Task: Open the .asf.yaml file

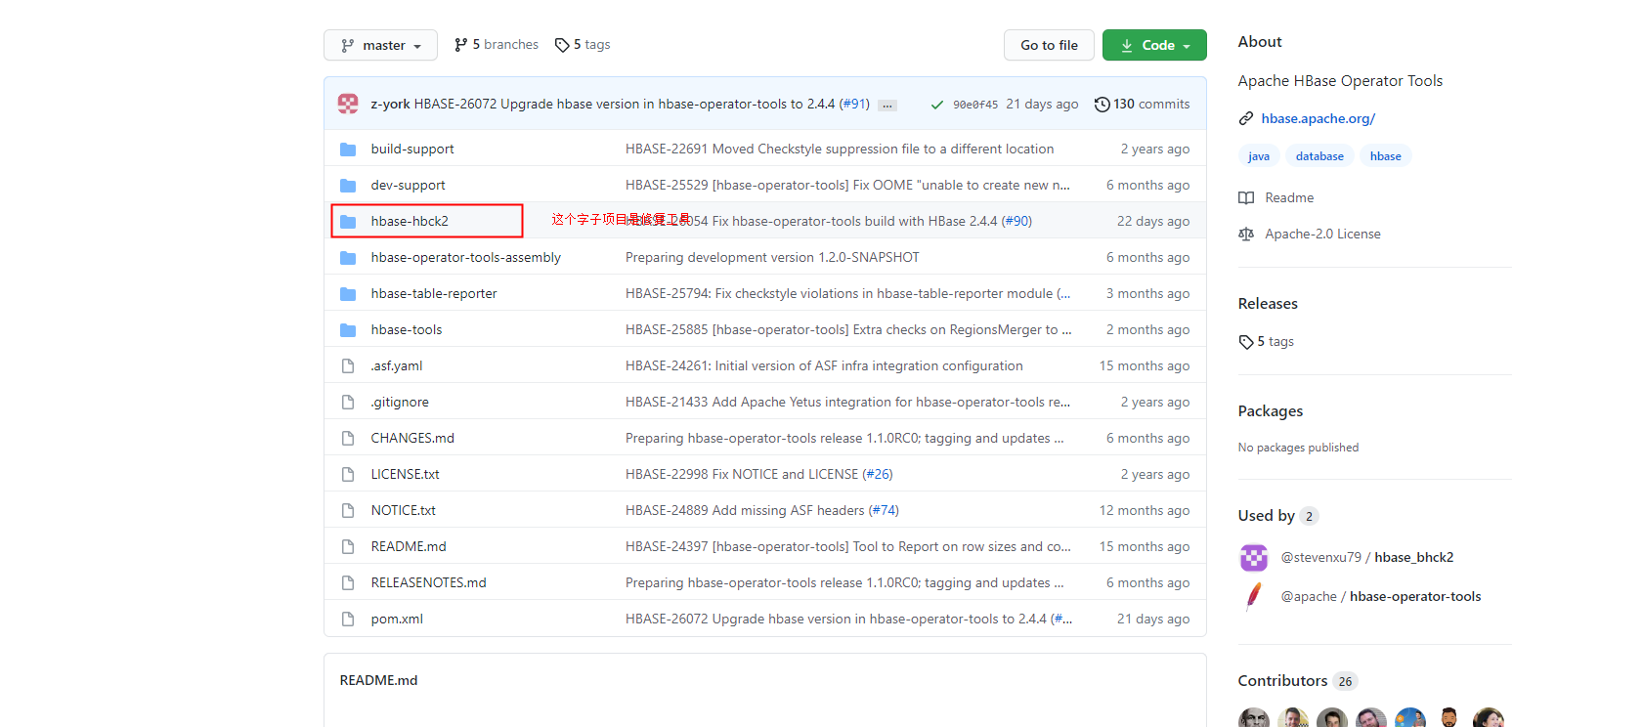Action: pyautogui.click(x=397, y=365)
